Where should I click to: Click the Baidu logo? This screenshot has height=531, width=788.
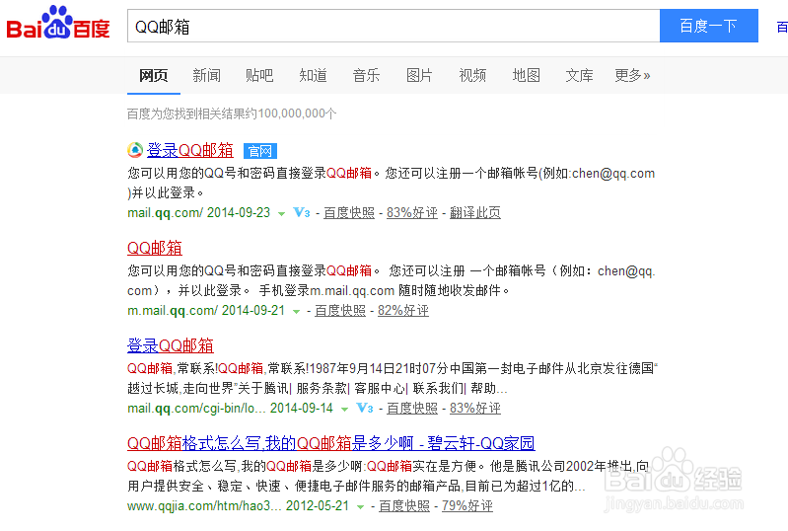[58, 23]
